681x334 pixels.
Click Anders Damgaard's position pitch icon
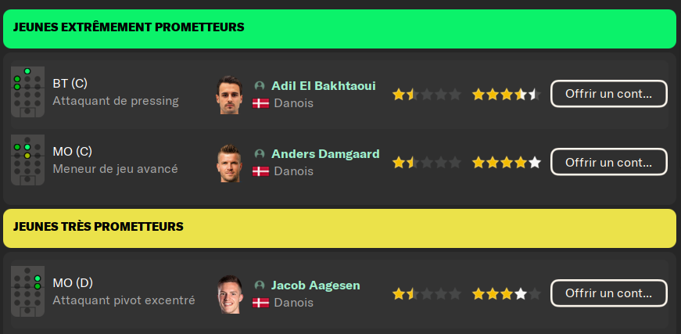[27, 159]
